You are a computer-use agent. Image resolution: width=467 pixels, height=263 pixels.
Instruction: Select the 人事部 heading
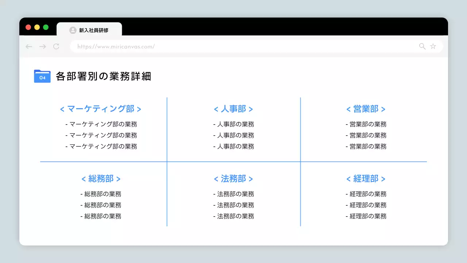pyautogui.click(x=234, y=109)
